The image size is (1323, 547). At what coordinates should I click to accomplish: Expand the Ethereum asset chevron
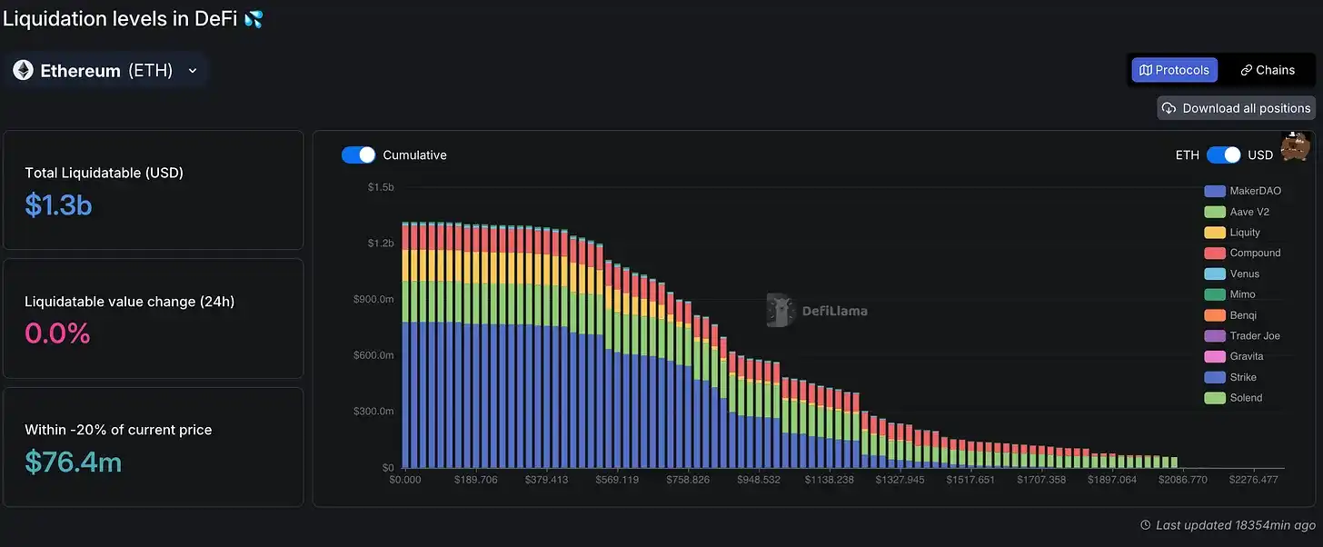tap(192, 71)
